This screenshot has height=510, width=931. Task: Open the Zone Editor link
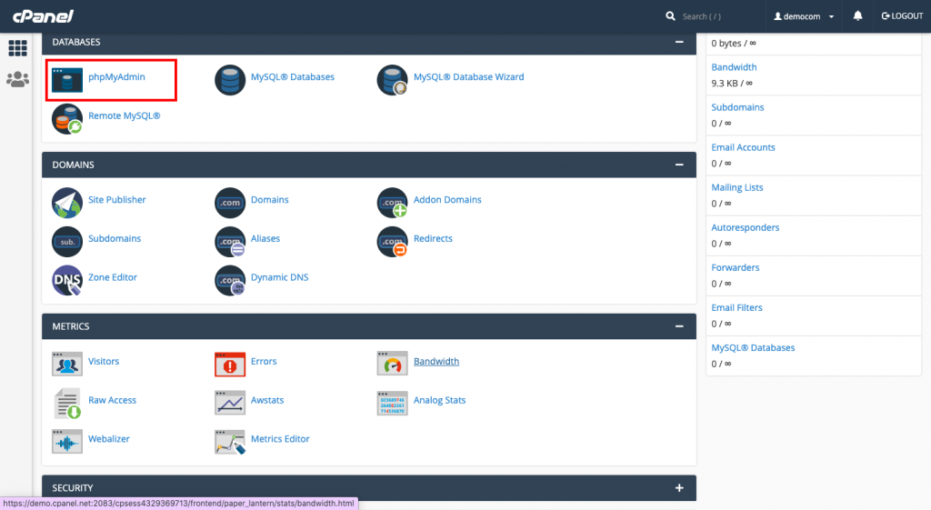112,277
